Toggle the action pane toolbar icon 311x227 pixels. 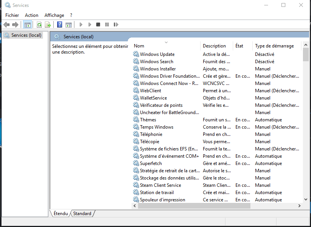[69, 25]
